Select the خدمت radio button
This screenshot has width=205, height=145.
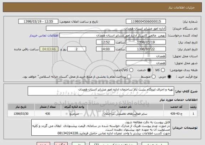[x=149, y=70]
